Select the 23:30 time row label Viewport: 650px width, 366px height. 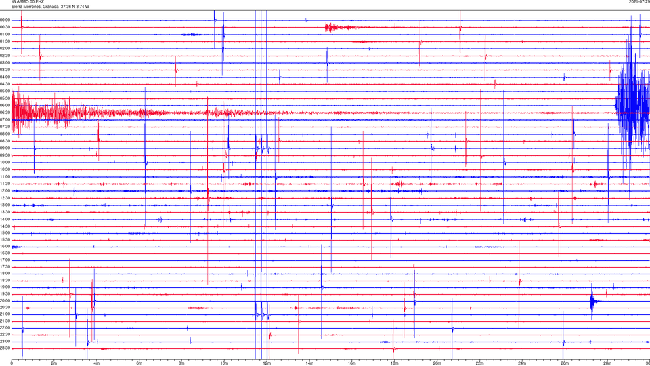click(5, 348)
